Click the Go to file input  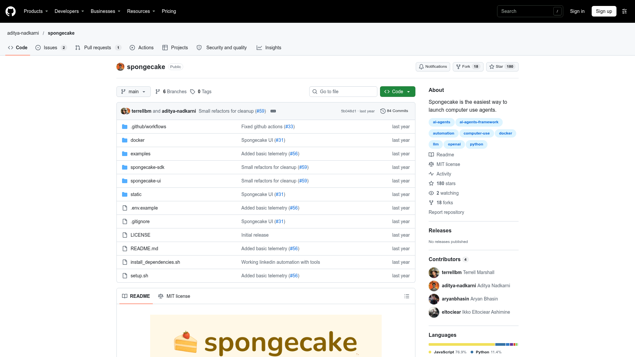click(x=343, y=92)
